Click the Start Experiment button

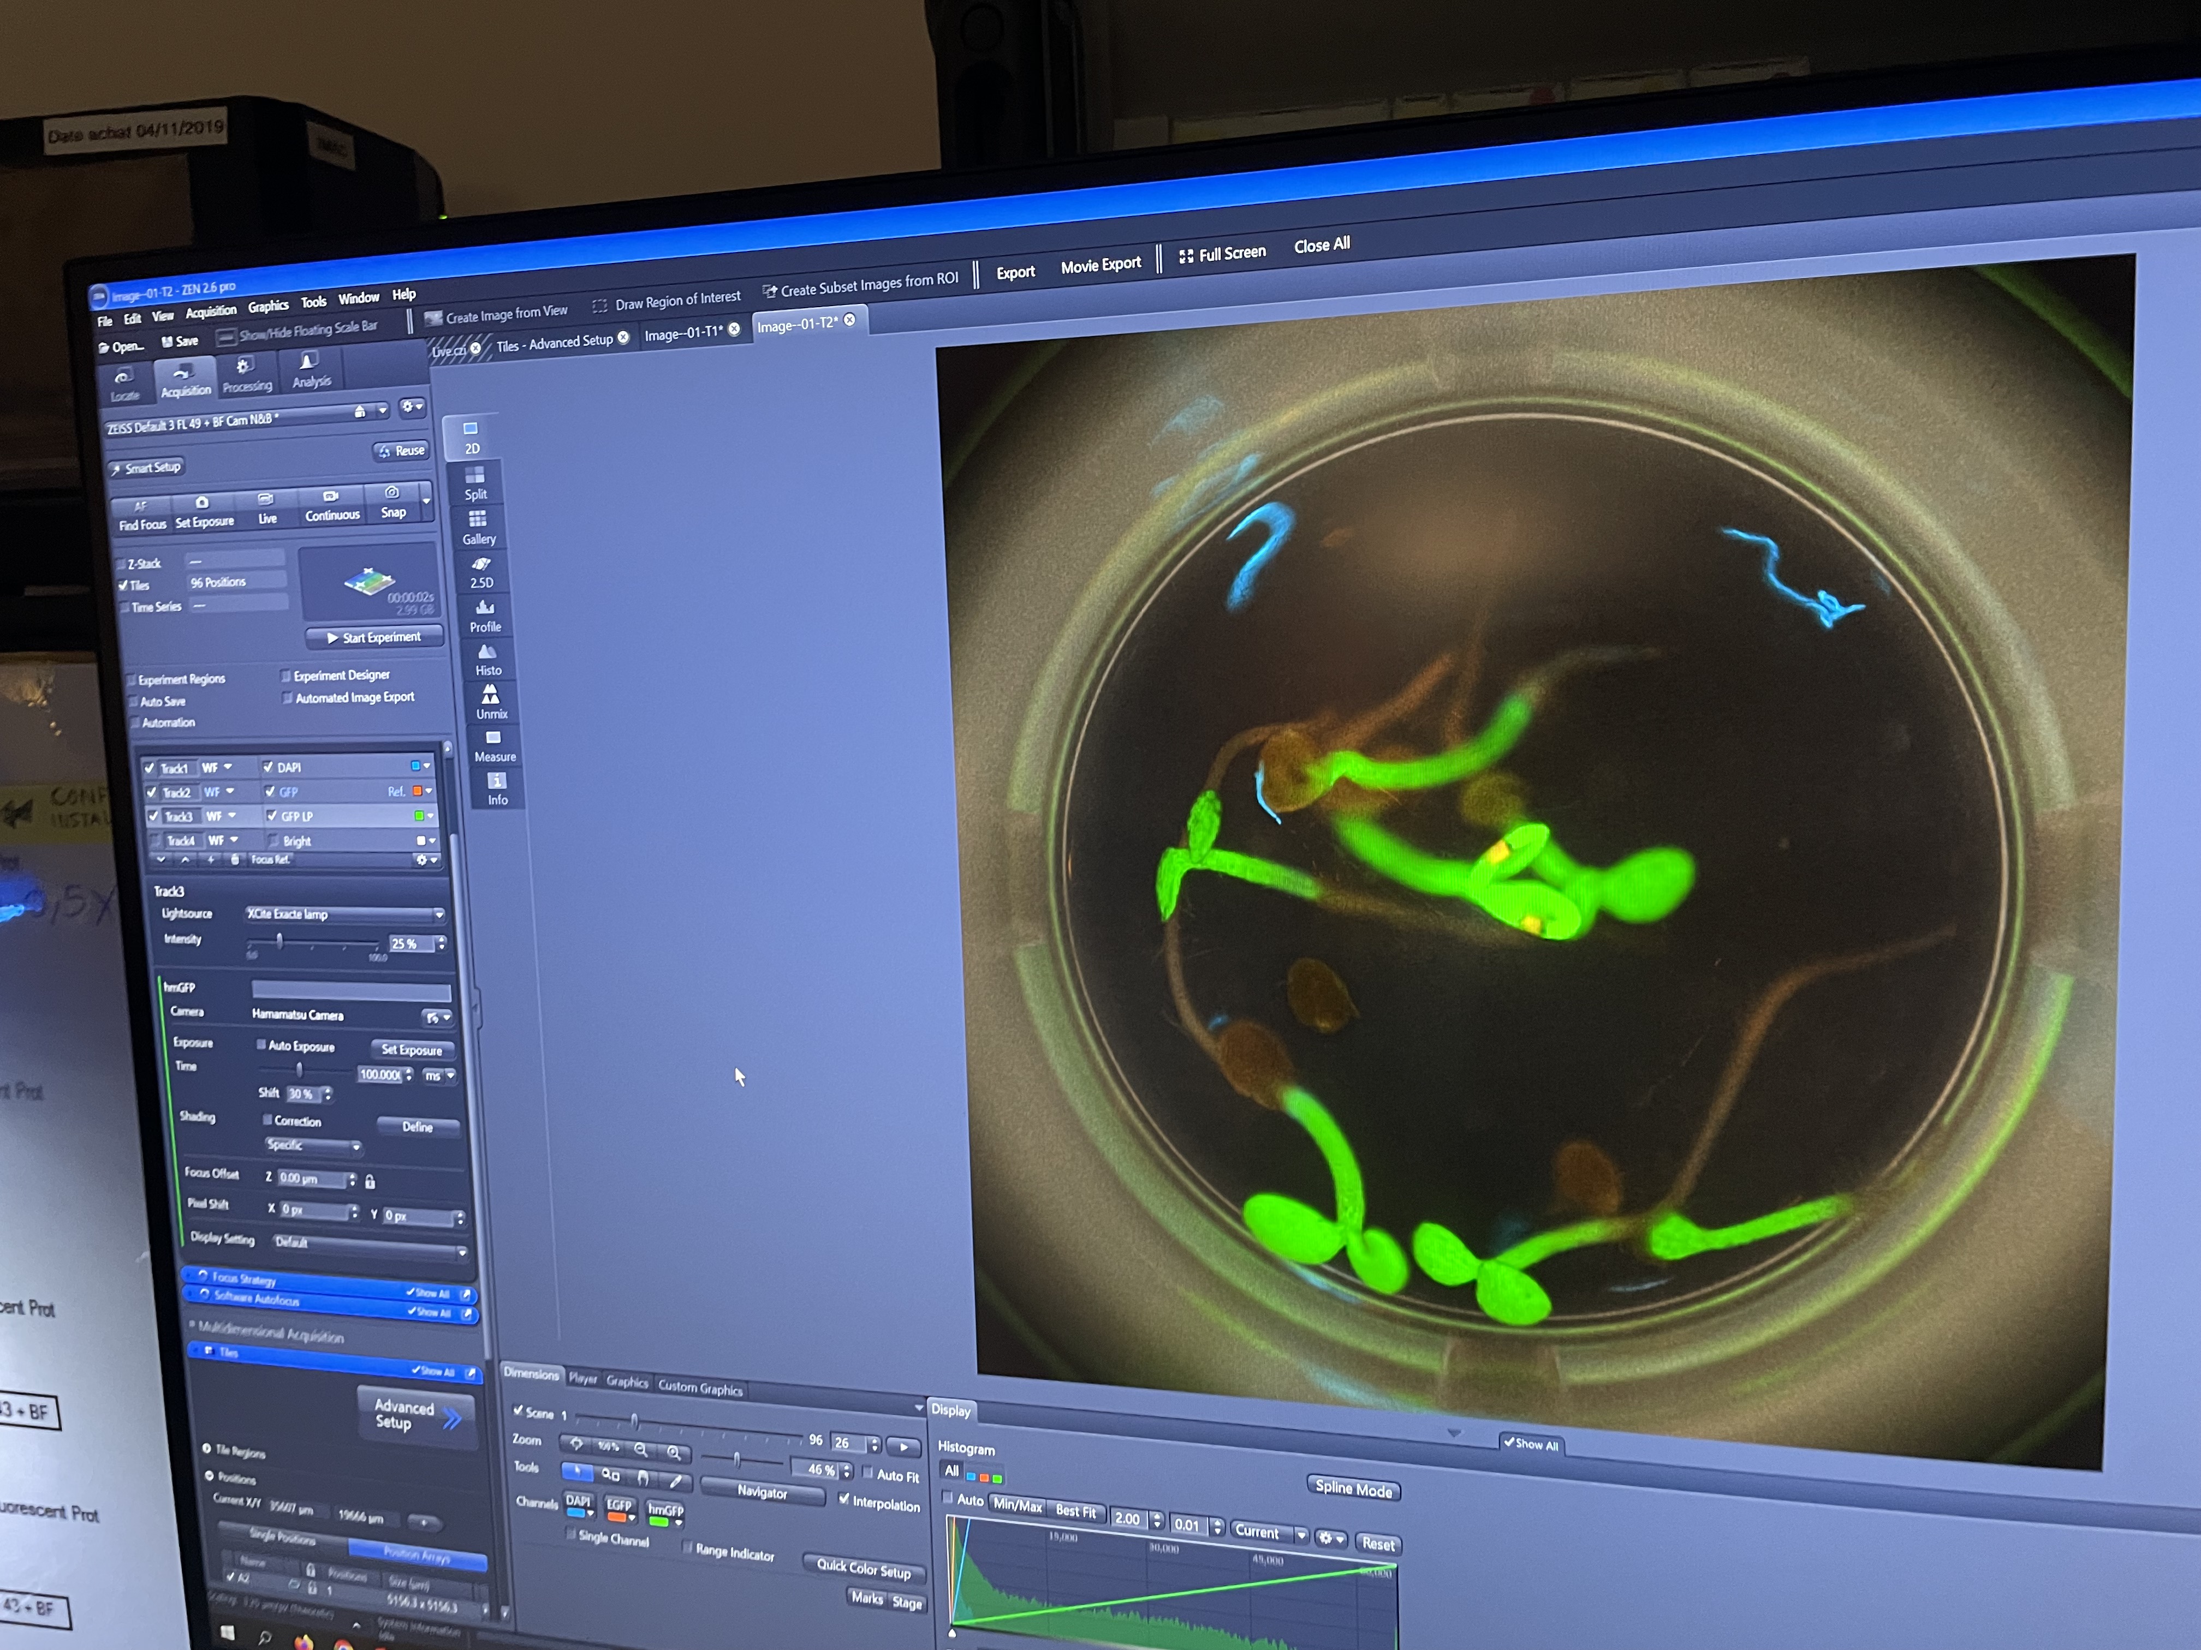point(374,637)
